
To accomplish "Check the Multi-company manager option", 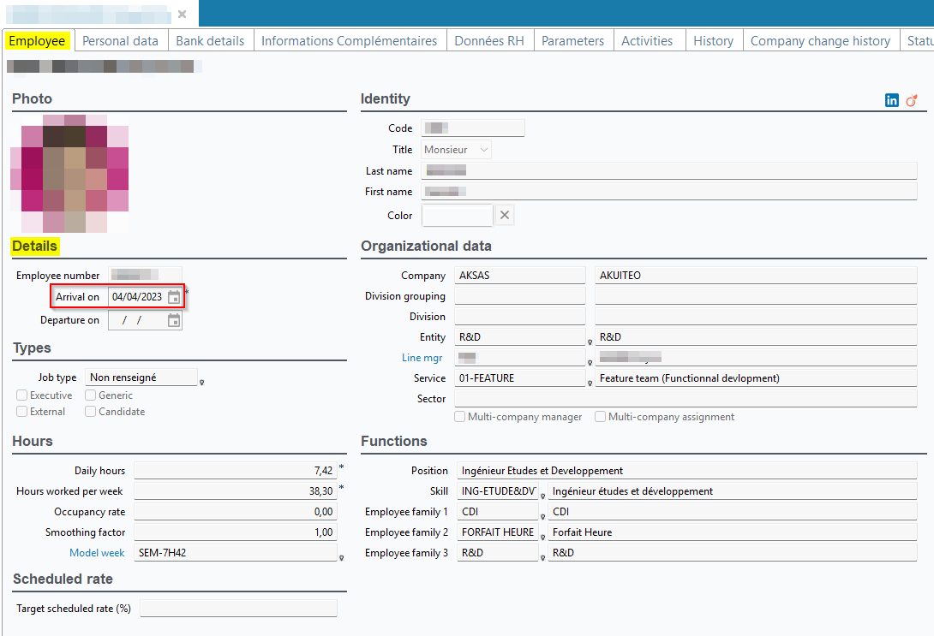I will [460, 417].
